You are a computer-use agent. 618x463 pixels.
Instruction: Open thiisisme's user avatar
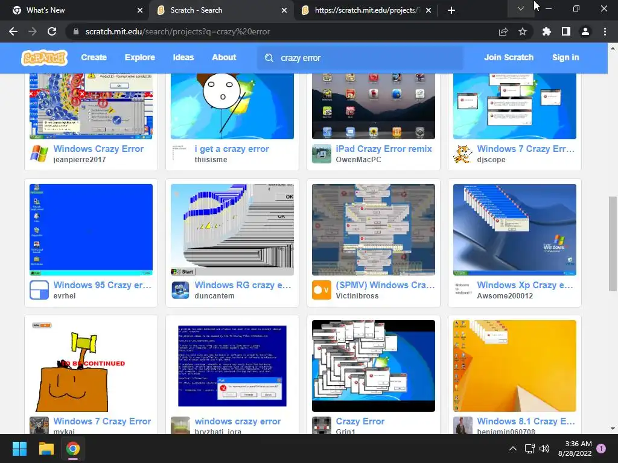[x=180, y=154]
